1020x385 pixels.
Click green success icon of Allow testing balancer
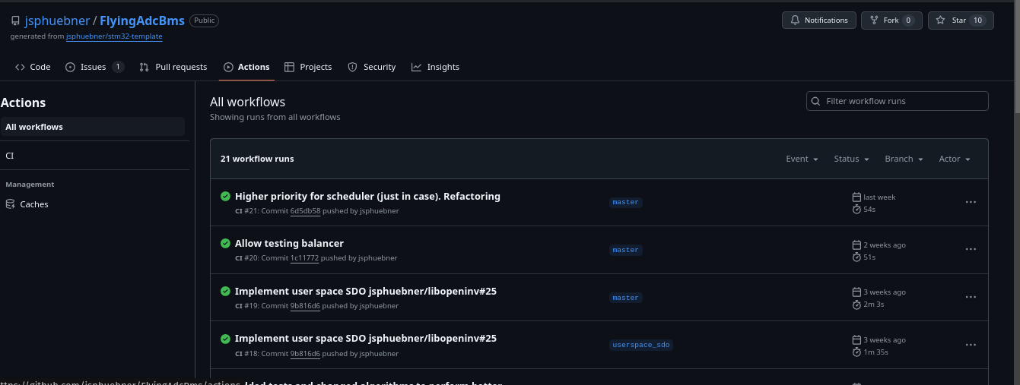[x=225, y=244]
